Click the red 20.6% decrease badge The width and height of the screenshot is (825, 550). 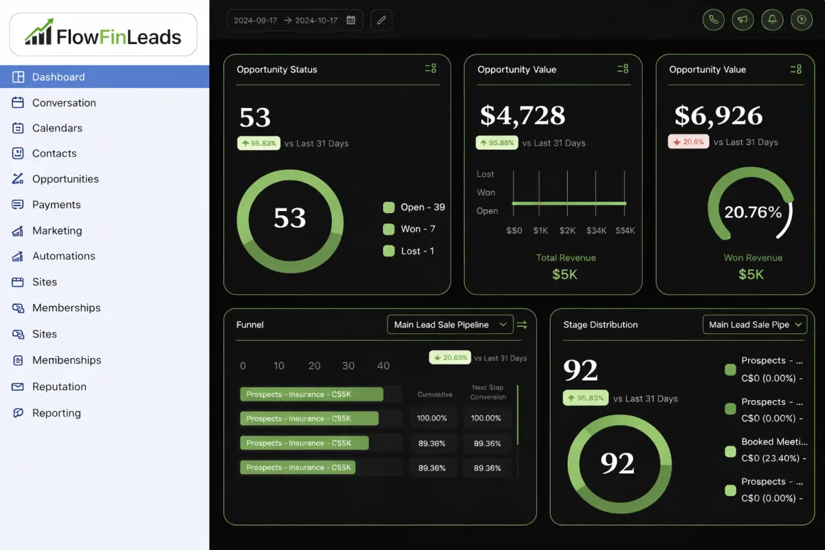[x=688, y=142]
